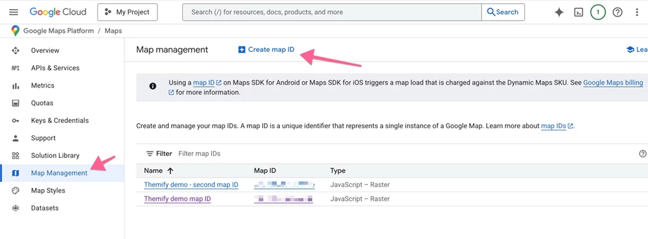Image resolution: width=648 pixels, height=239 pixels.
Task: Click the Overview sidebar icon
Action: 16,51
